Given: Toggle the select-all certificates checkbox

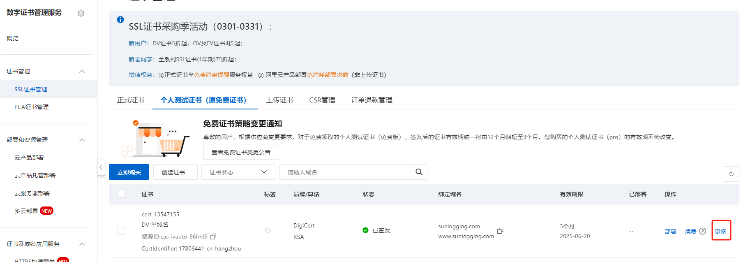Looking at the screenshot, I should [121, 194].
